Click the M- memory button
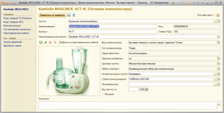This screenshot has width=224, height=113. coord(203,3)
